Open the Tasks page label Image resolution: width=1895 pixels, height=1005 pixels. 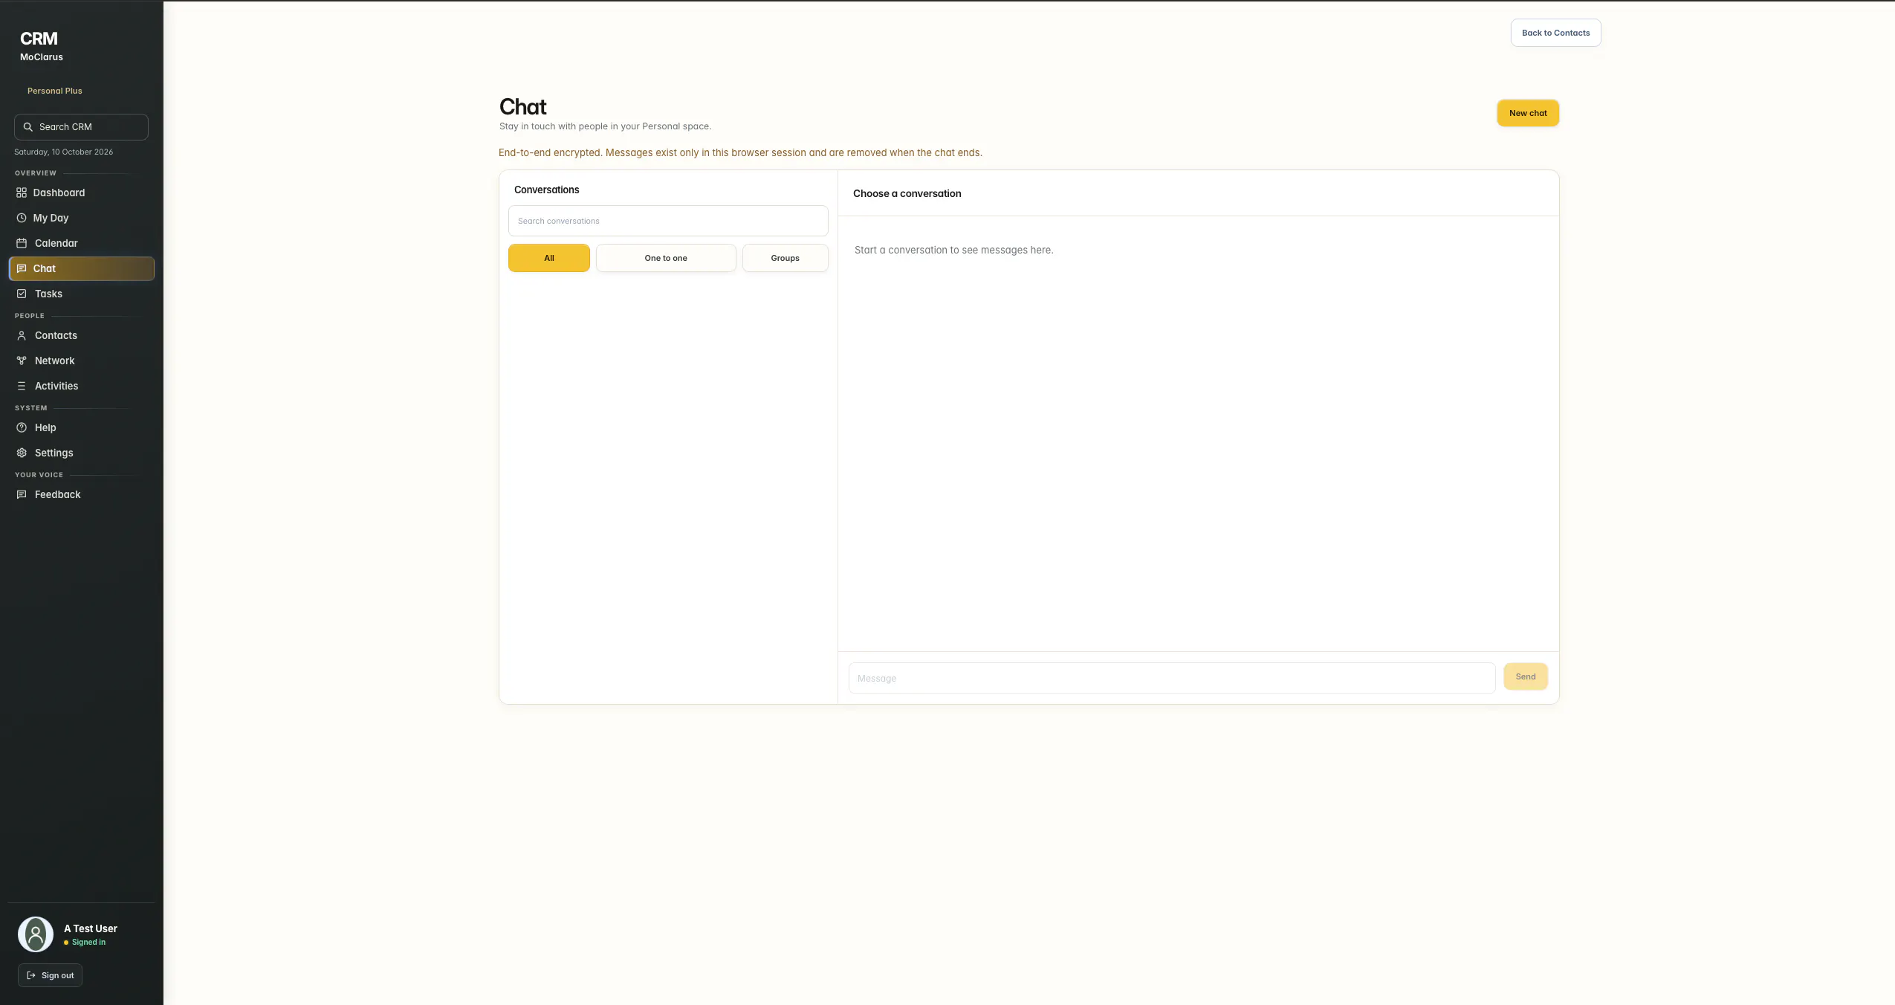coord(48,294)
